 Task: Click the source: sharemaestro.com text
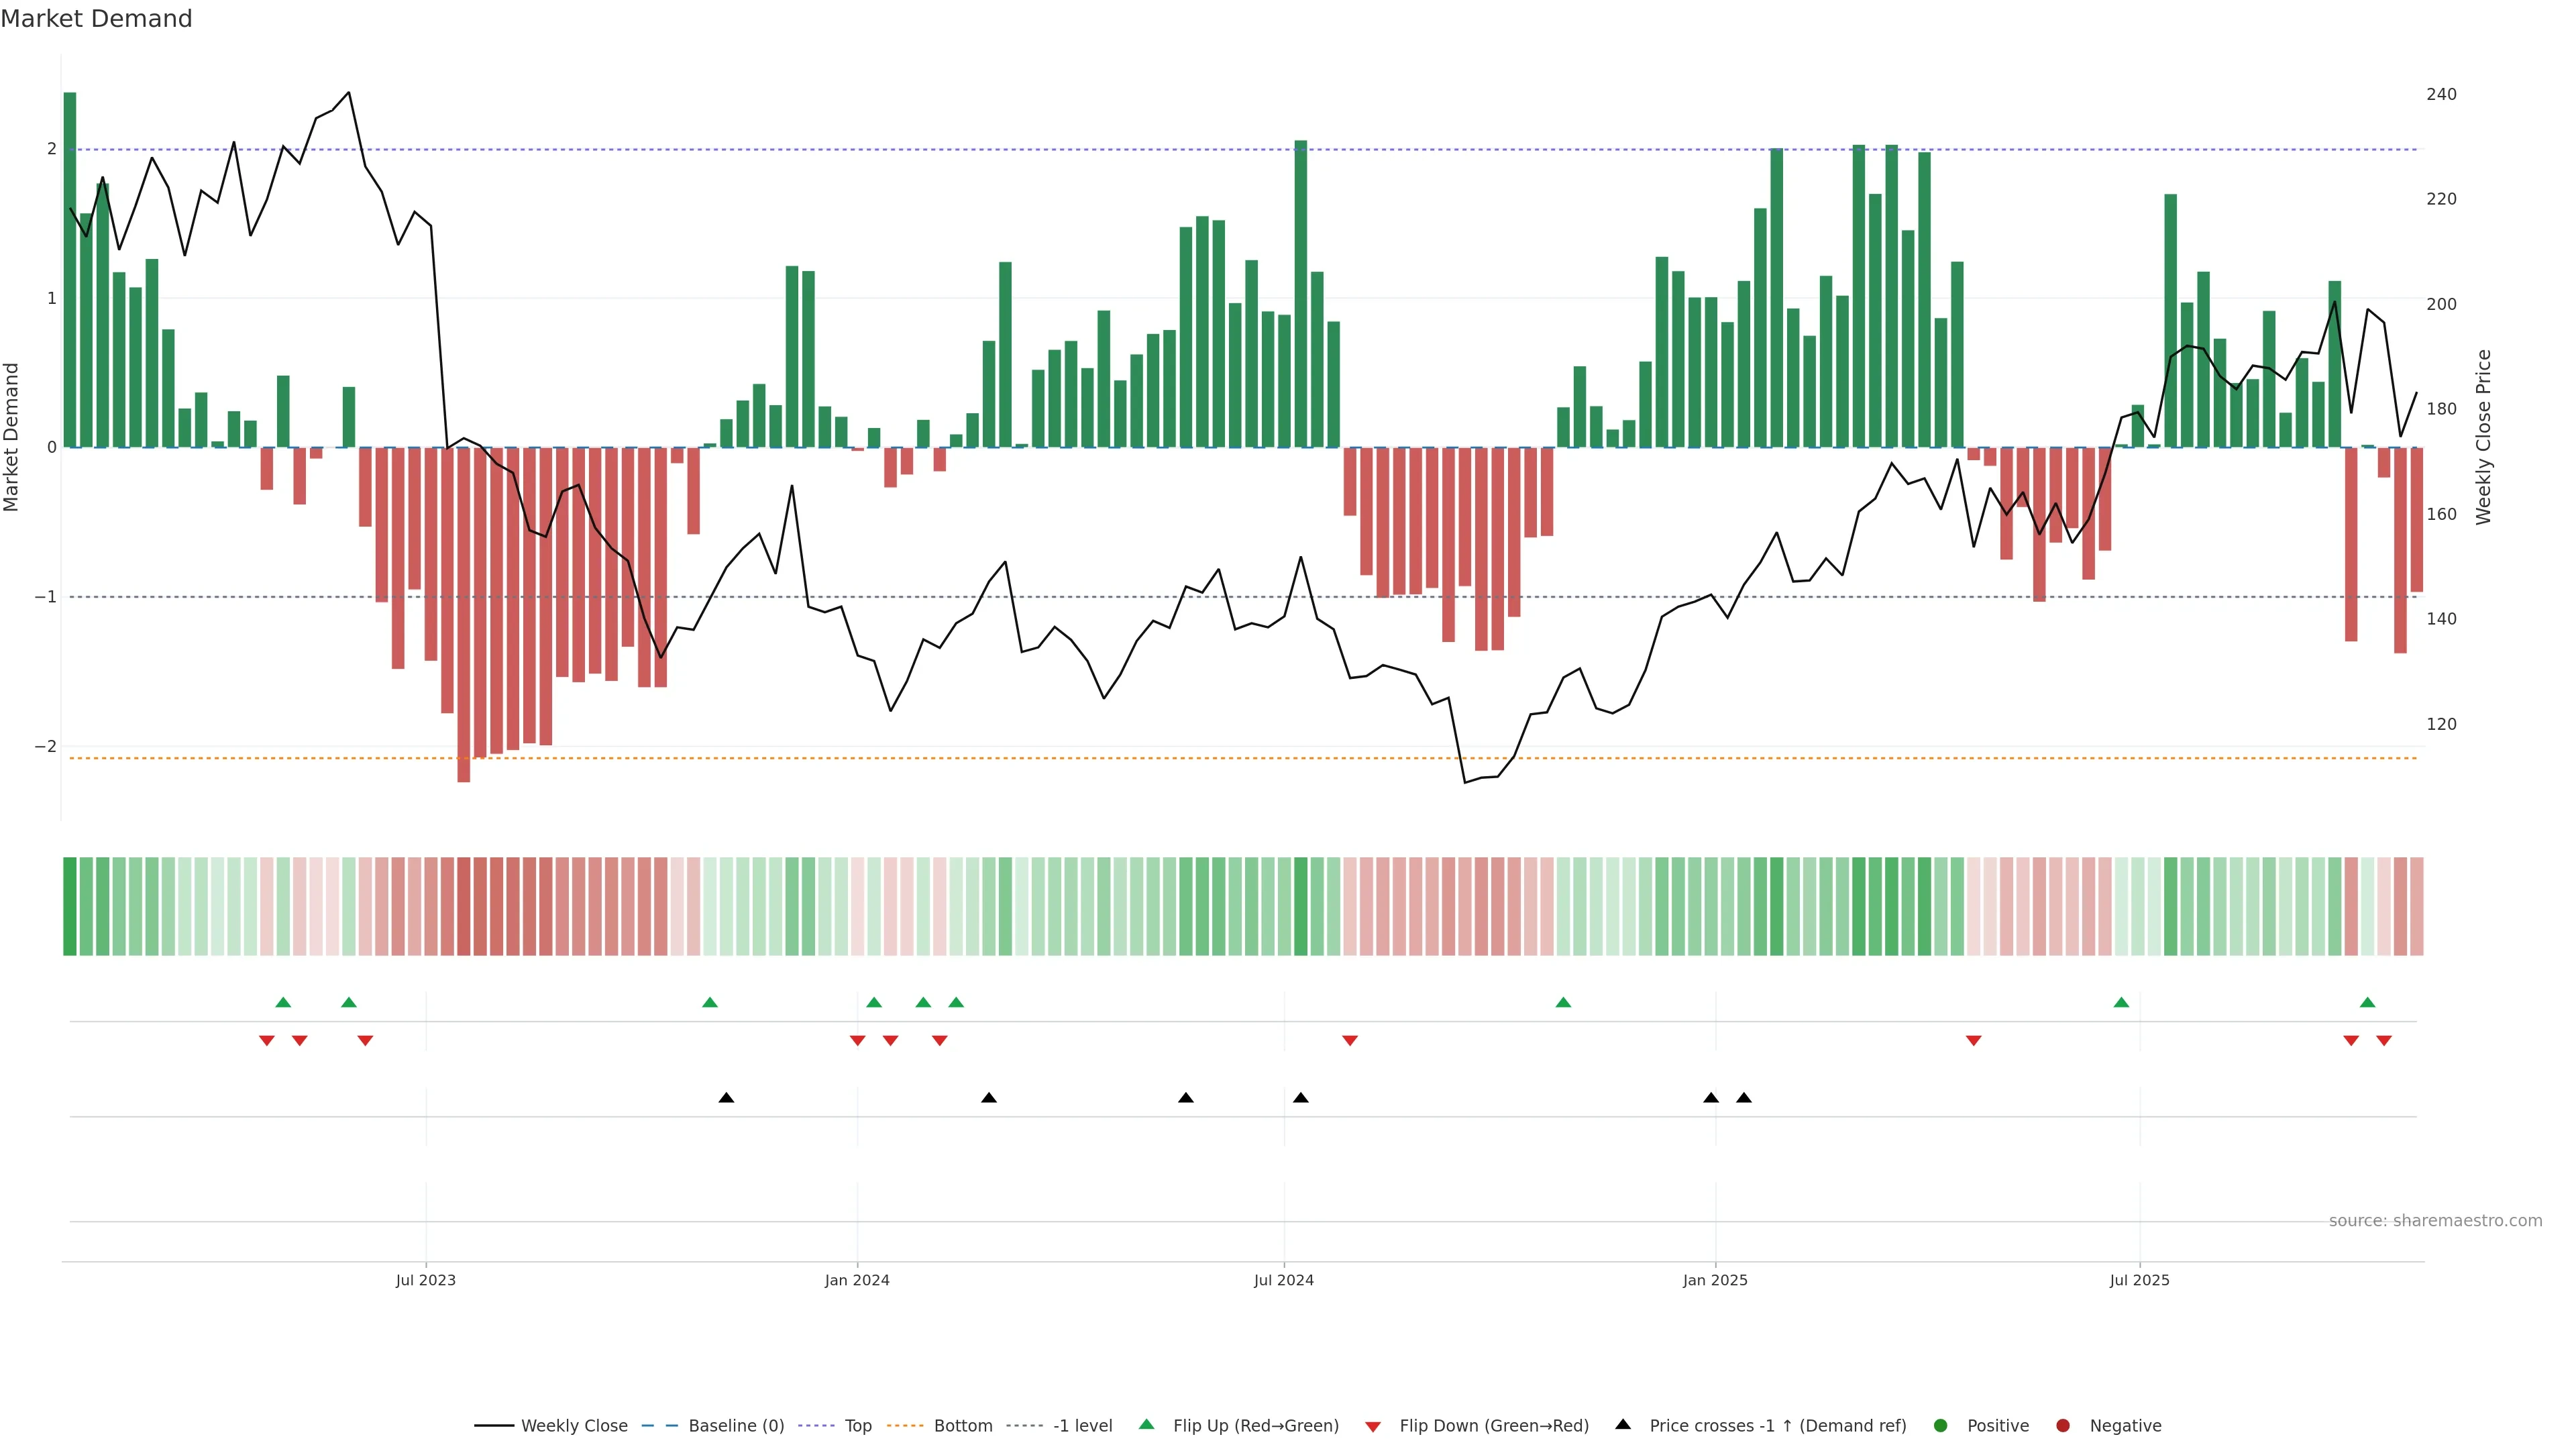tap(2435, 1220)
